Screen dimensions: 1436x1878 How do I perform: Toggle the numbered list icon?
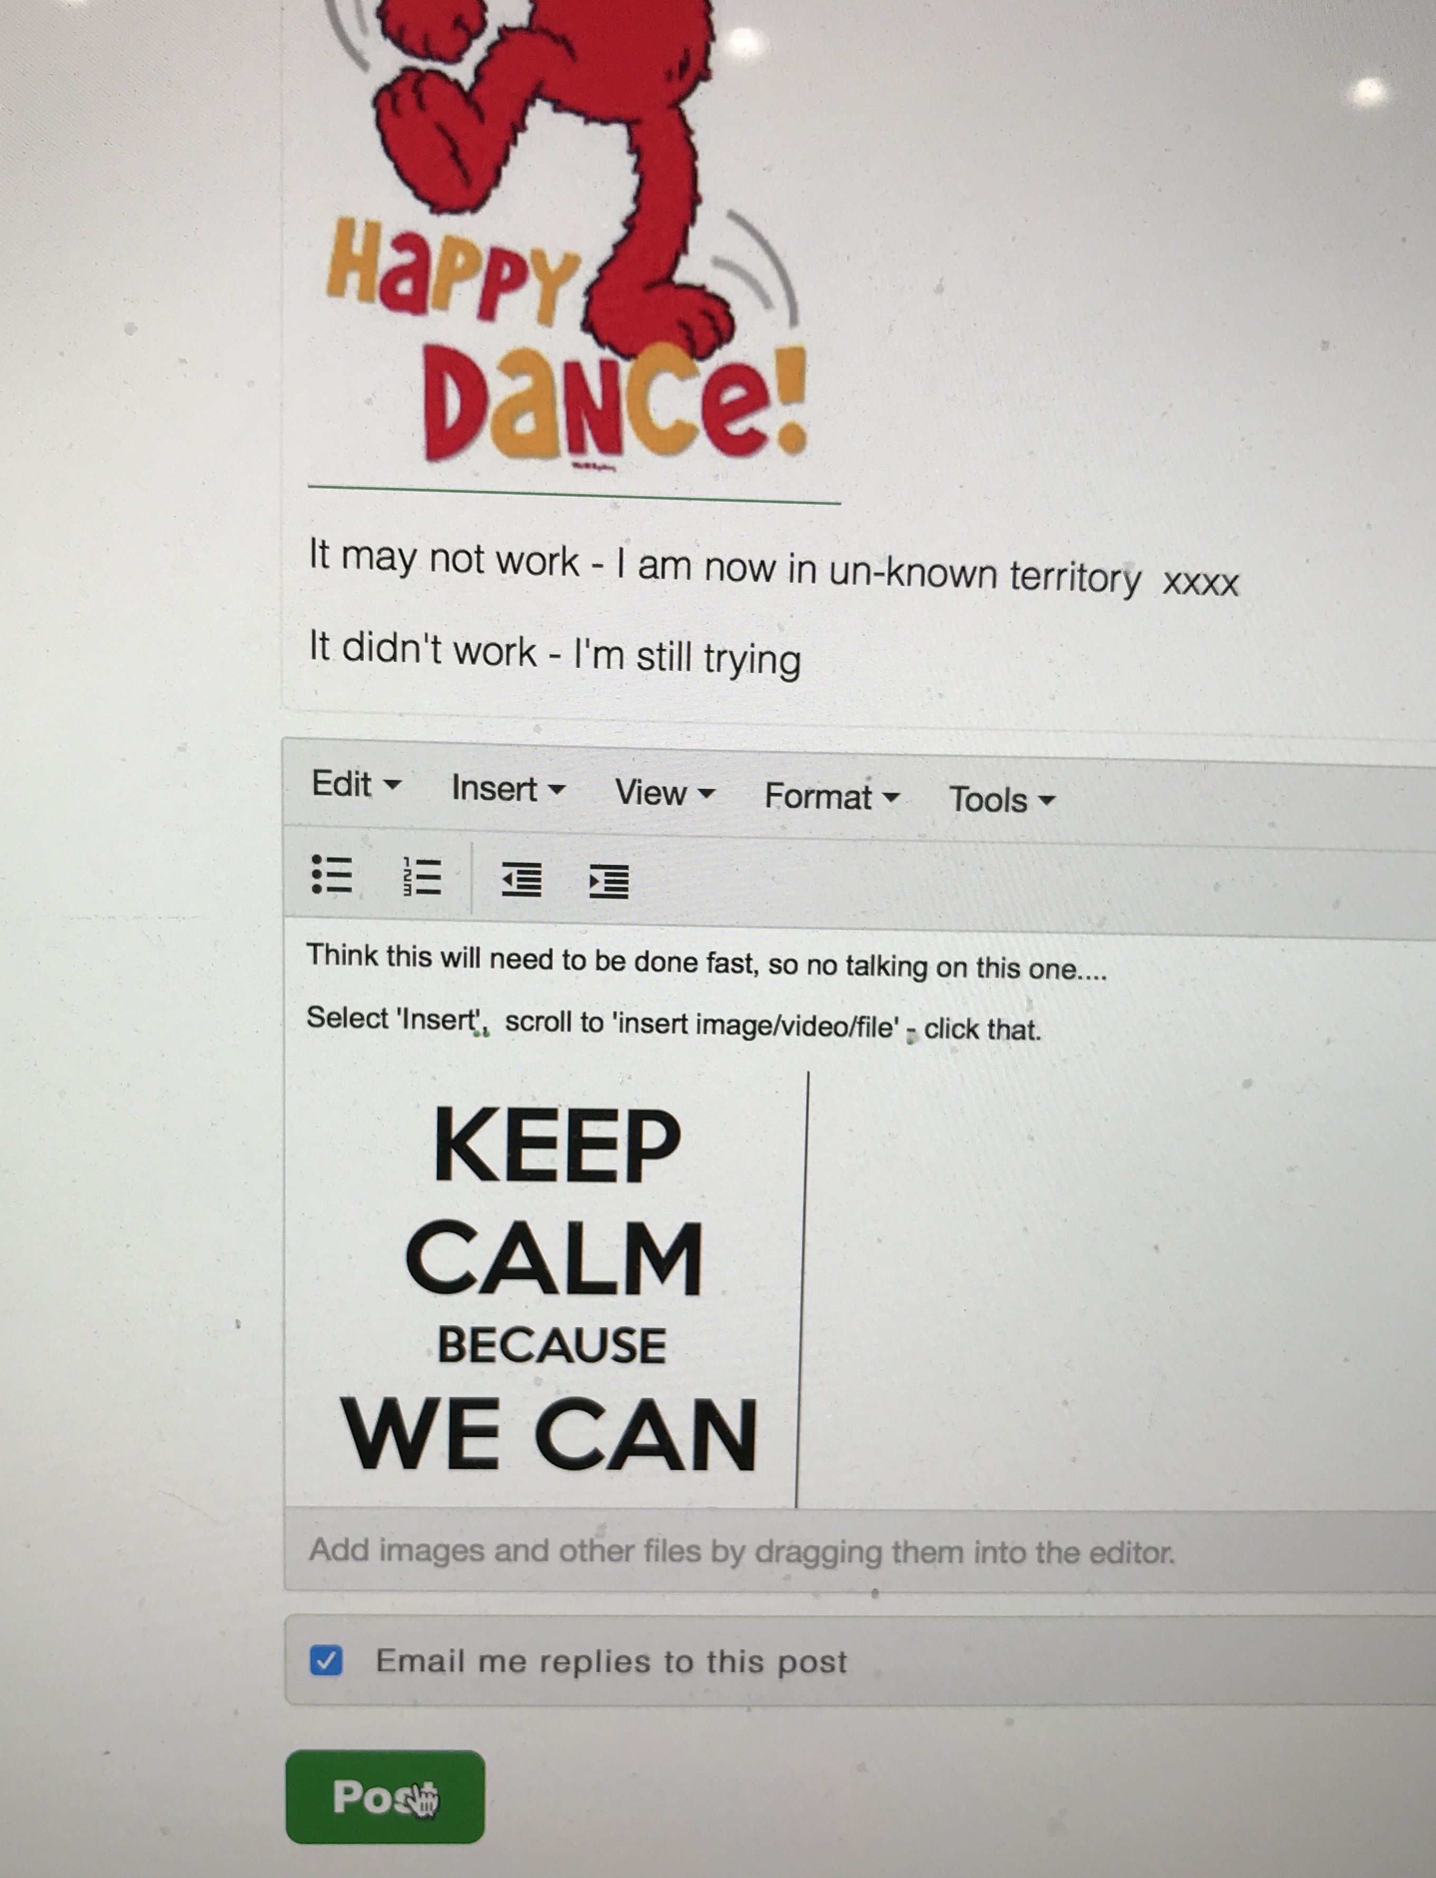pyautogui.click(x=422, y=877)
